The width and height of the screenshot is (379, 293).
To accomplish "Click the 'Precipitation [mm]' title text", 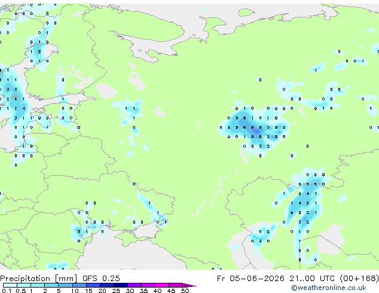I will click(39, 279).
